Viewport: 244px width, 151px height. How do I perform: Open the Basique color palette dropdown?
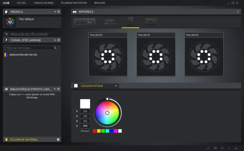[85, 131]
